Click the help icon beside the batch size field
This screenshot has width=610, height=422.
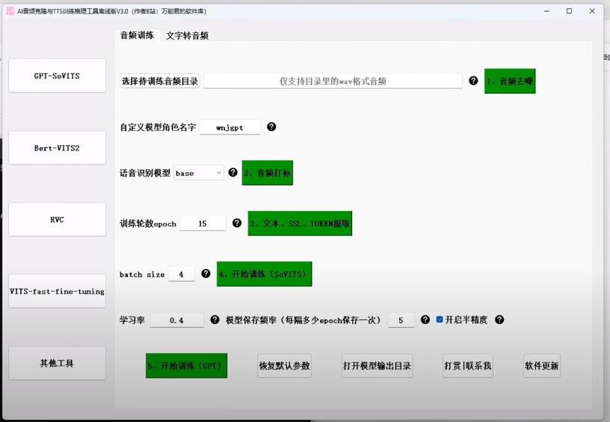tap(206, 273)
